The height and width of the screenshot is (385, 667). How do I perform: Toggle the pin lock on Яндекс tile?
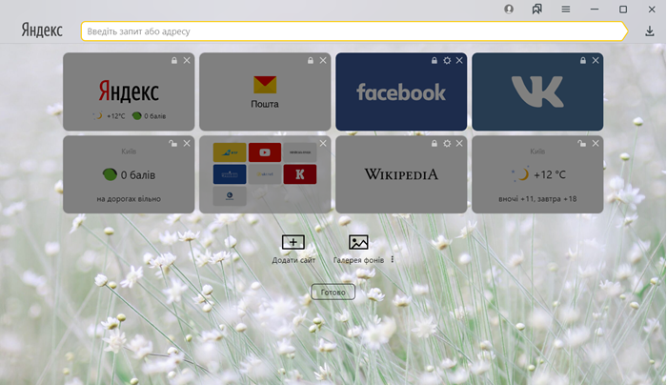pyautogui.click(x=174, y=60)
